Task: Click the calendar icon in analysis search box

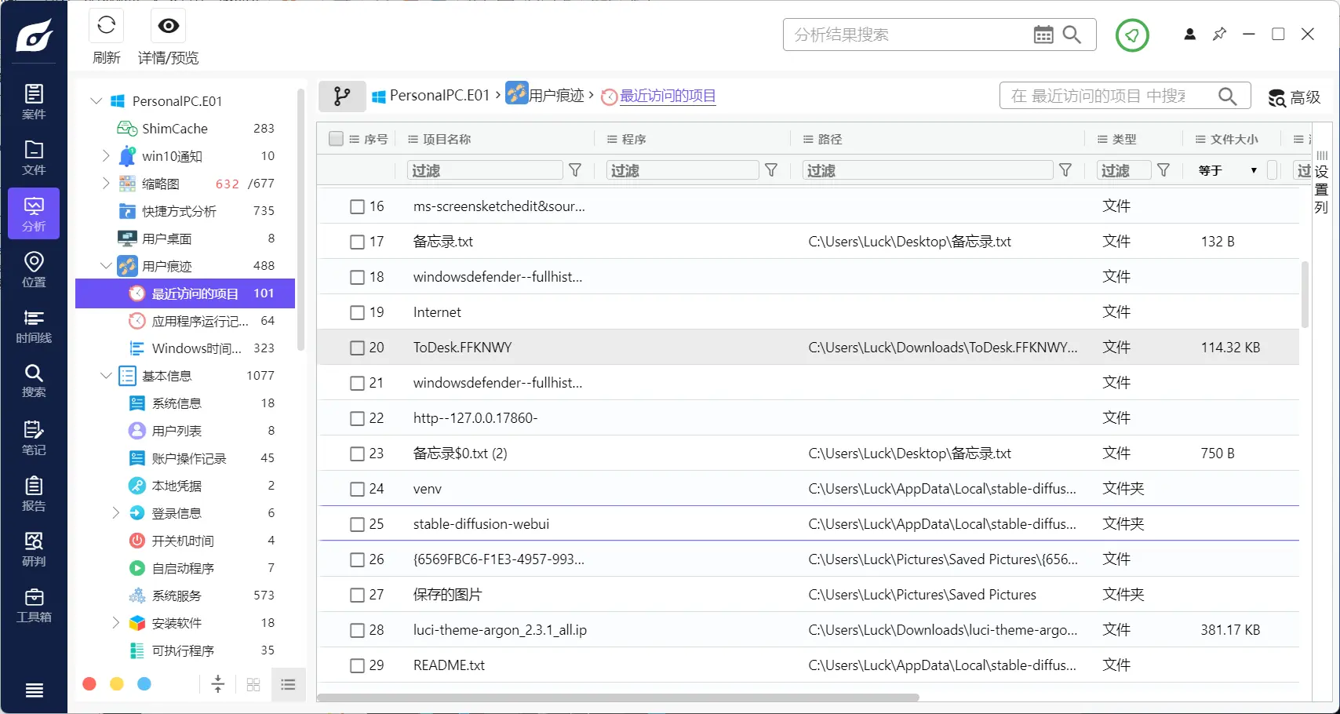Action: (1043, 35)
